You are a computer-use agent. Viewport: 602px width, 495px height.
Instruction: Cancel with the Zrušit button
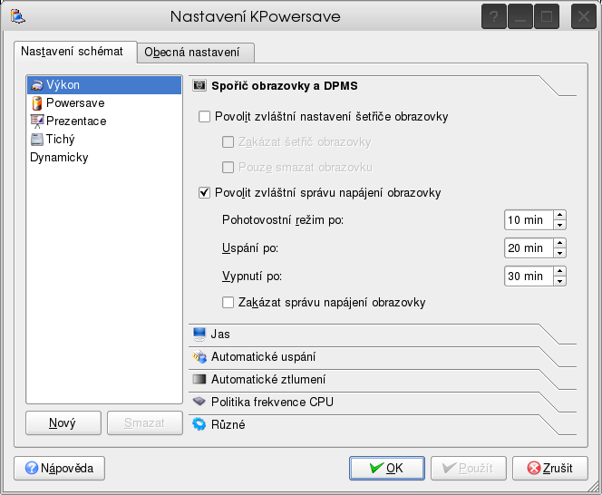click(550, 468)
